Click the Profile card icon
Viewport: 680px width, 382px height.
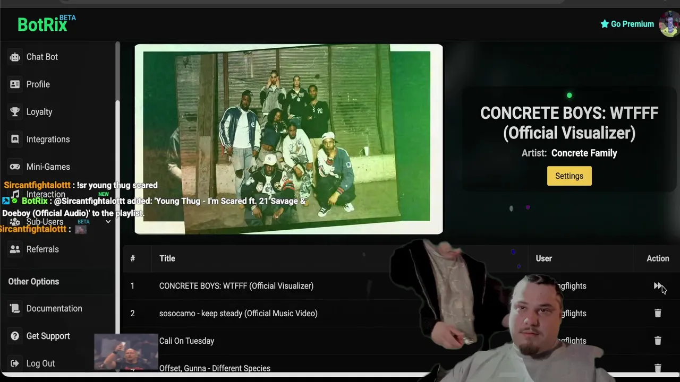15,84
